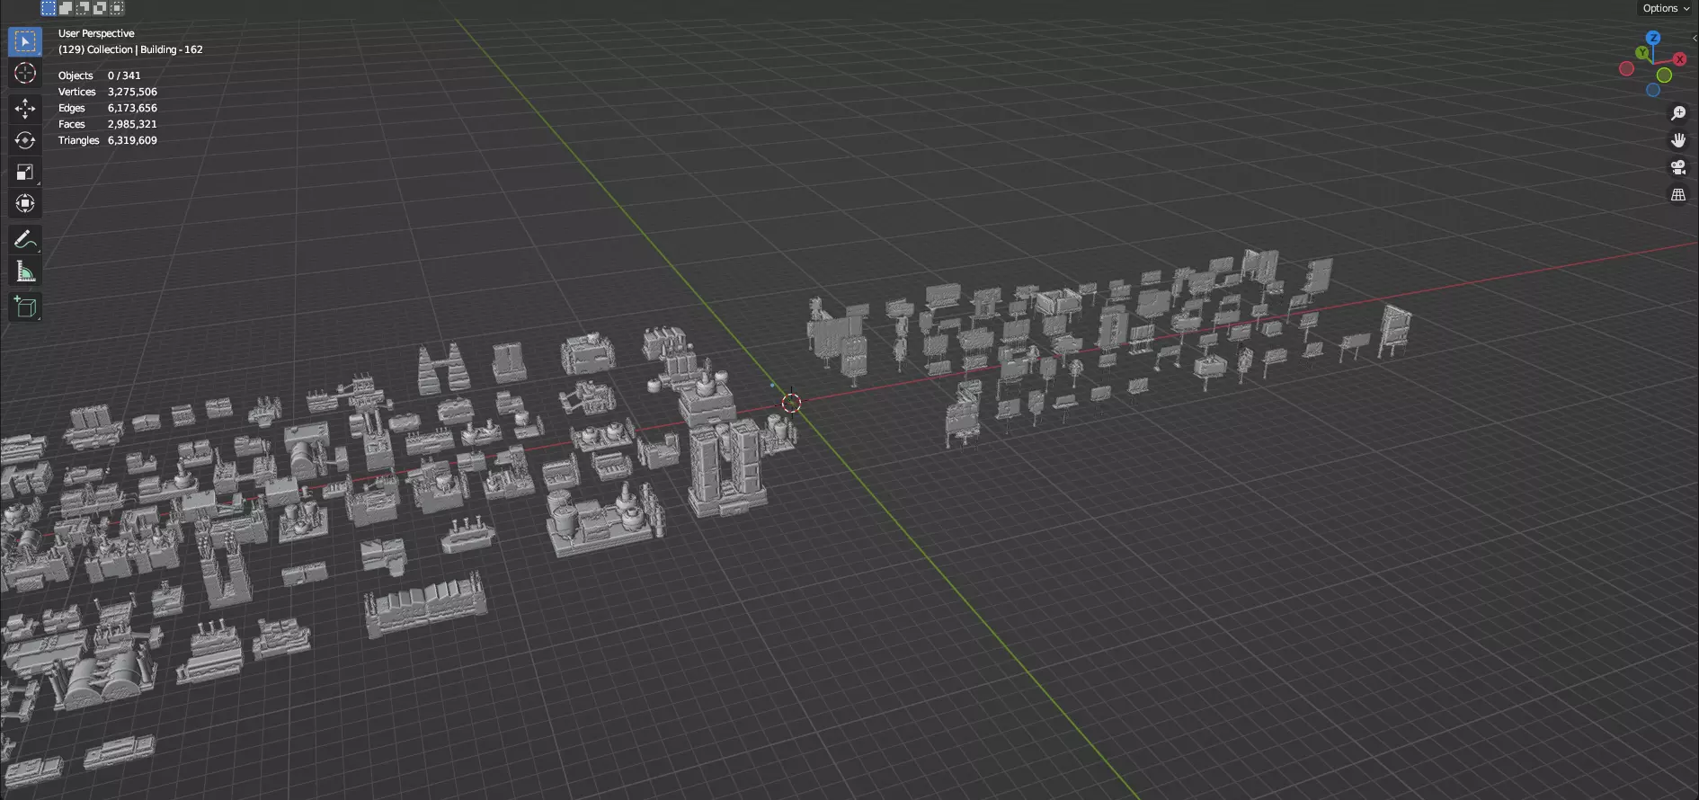Open the Options dropdown

1666,8
